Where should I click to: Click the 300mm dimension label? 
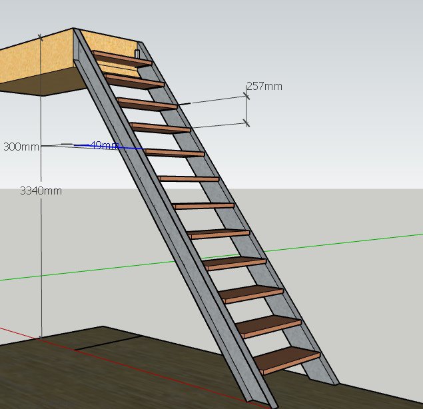coord(21,146)
